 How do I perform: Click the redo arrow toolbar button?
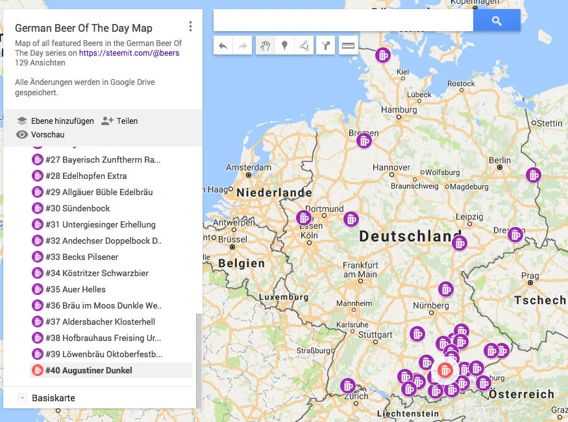[242, 45]
